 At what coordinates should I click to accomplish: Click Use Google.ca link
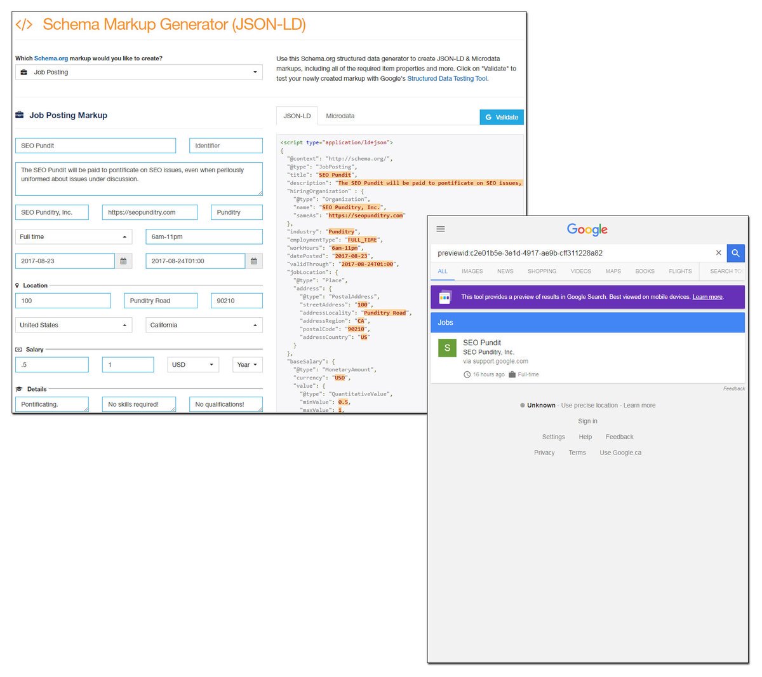pos(620,453)
